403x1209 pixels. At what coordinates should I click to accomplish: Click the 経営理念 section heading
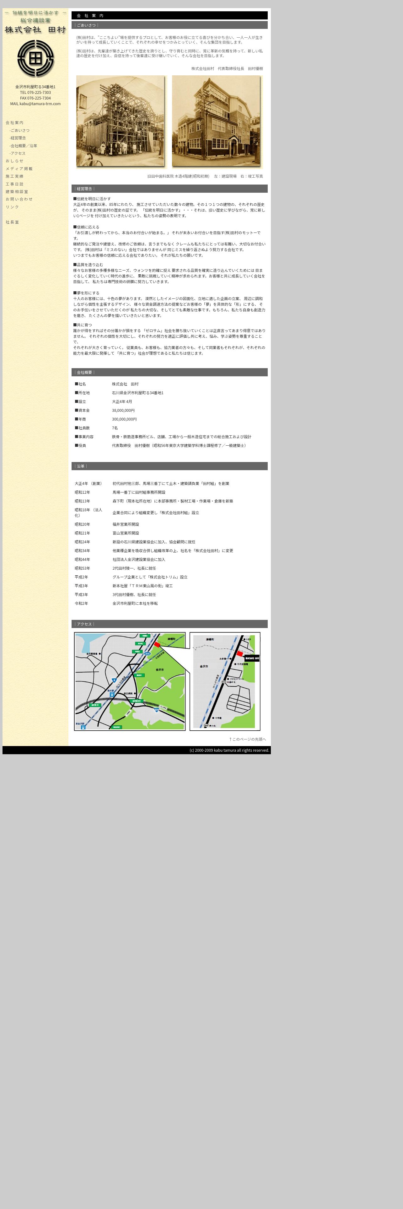coord(169,189)
